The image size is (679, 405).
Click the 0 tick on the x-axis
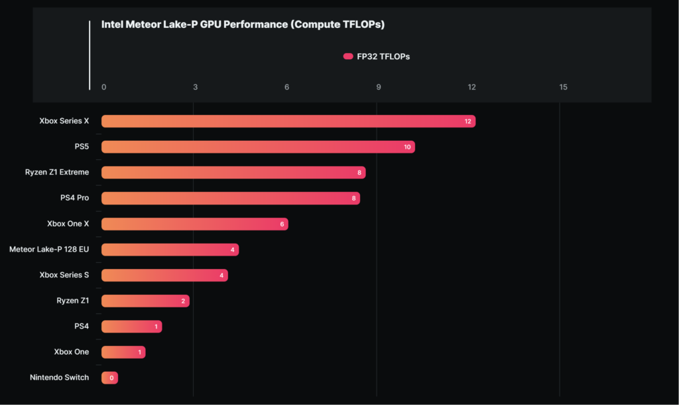[104, 87]
